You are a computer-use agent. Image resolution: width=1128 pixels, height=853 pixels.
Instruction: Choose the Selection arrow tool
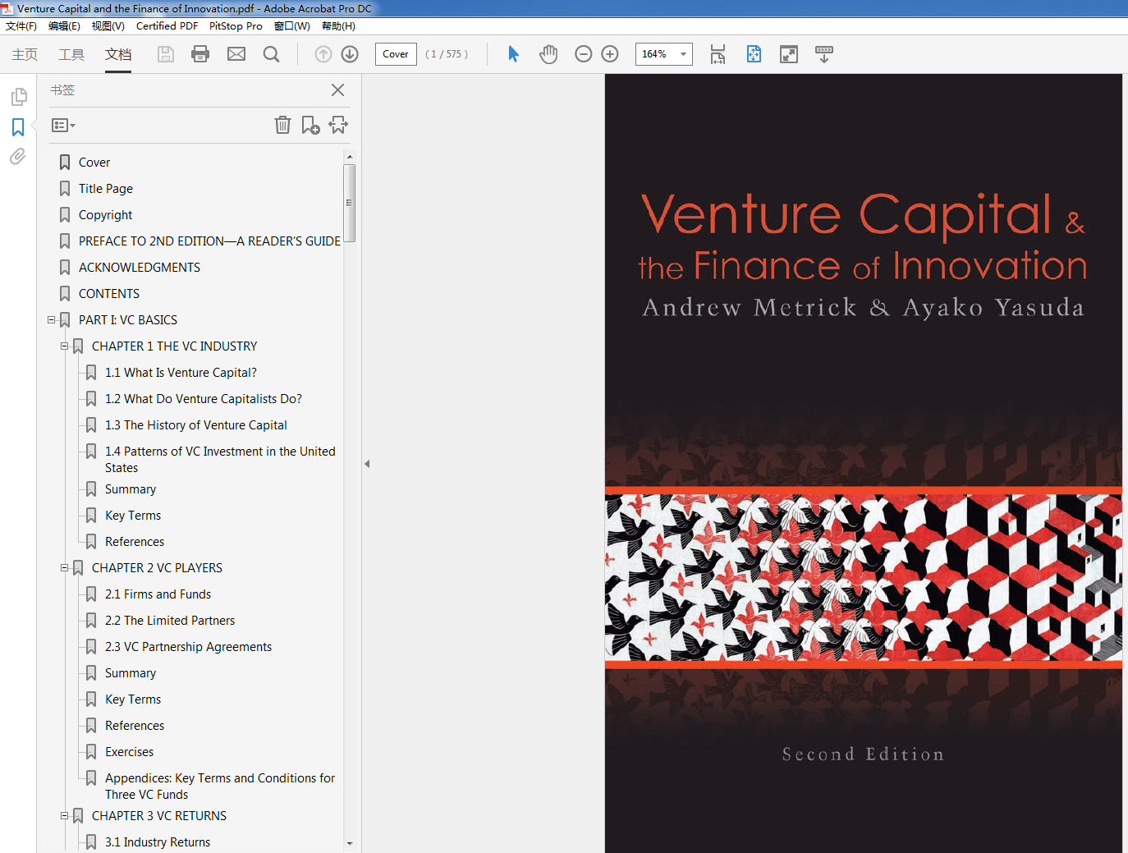pos(513,54)
